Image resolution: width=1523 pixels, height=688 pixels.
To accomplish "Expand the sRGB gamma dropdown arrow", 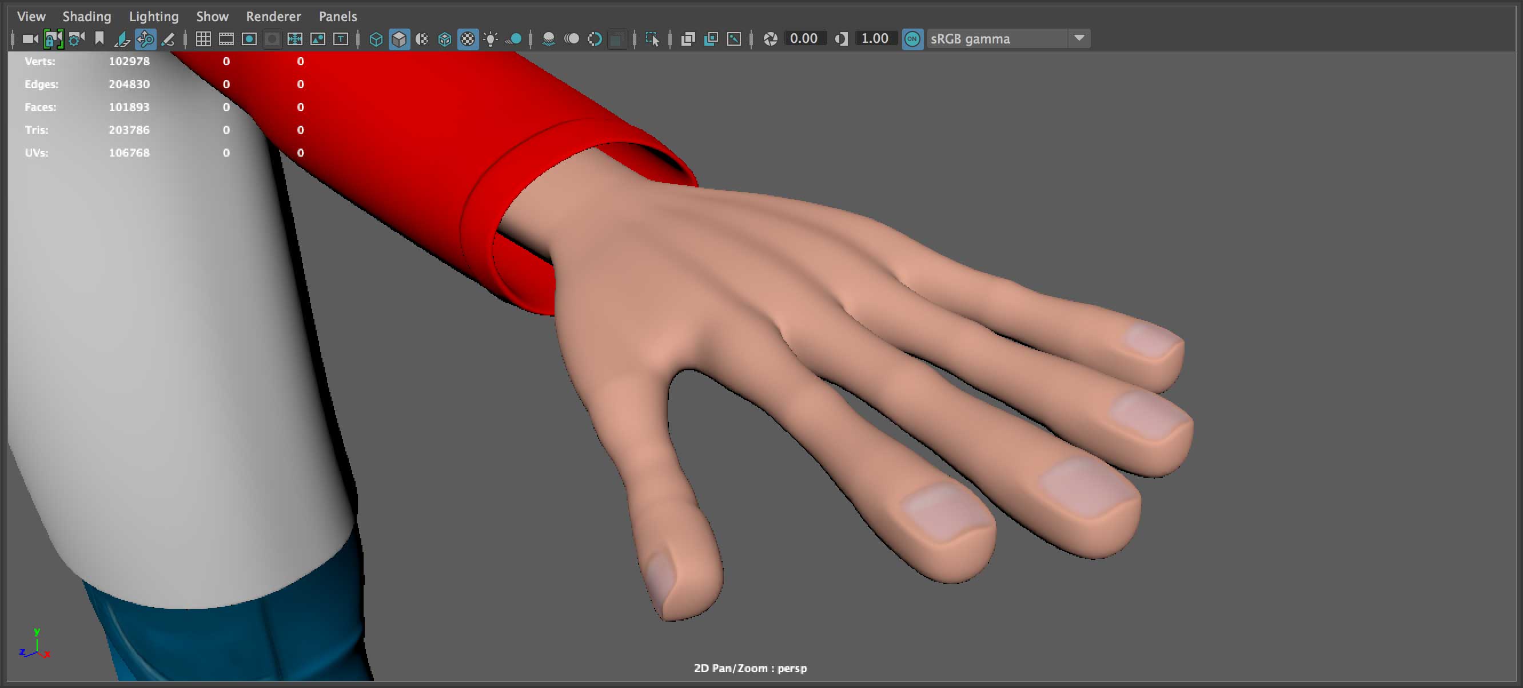I will [1079, 38].
